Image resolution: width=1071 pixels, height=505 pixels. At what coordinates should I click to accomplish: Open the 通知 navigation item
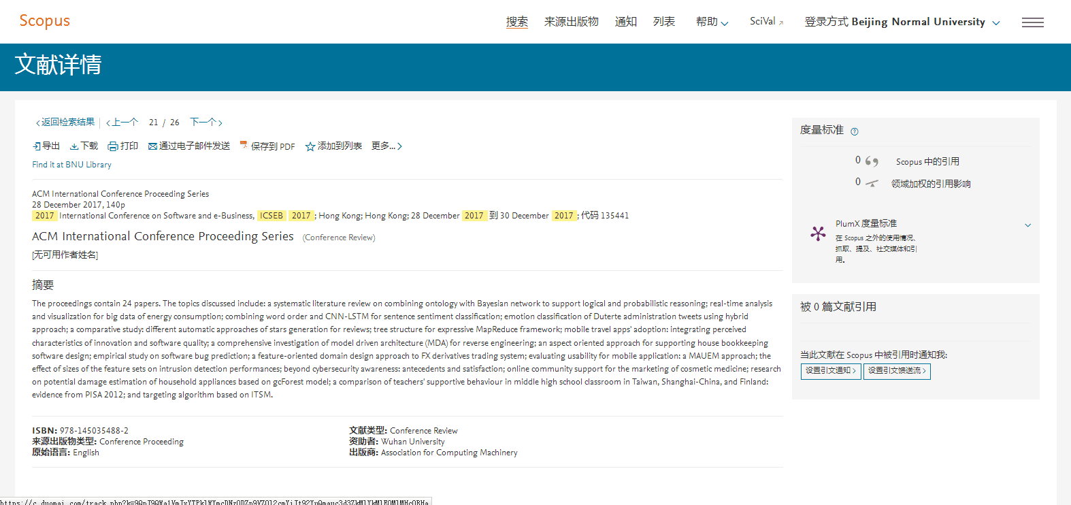click(x=625, y=22)
